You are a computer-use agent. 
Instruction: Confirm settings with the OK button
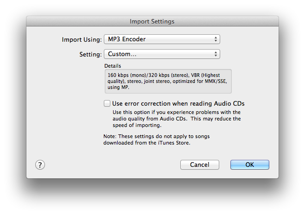click(x=249, y=164)
